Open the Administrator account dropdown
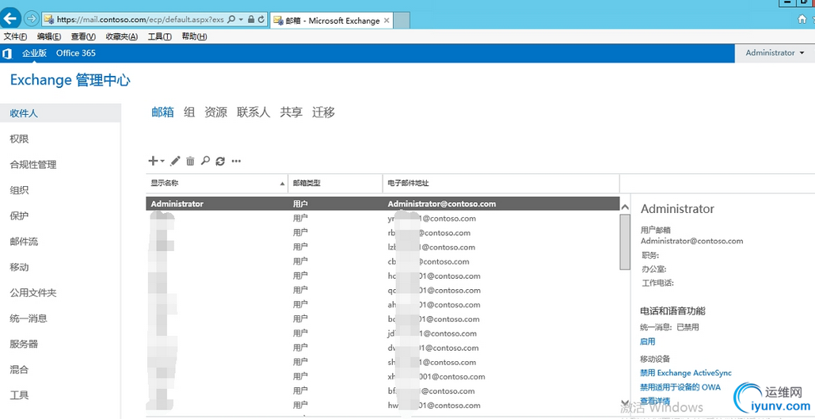 pyautogui.click(x=775, y=53)
